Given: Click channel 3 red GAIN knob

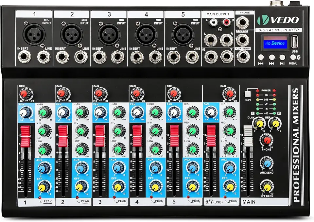Looking at the screenshot, I should point(98,93).
